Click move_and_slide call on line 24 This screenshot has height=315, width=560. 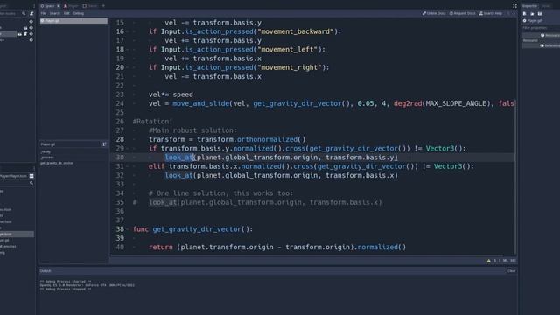201,103
